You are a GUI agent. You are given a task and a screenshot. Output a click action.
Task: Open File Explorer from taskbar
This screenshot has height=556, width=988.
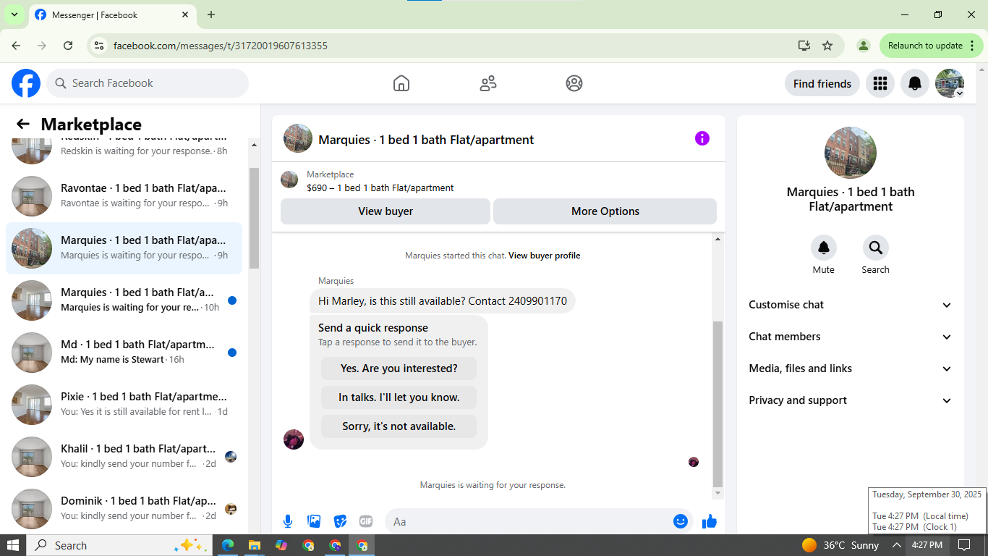(255, 545)
